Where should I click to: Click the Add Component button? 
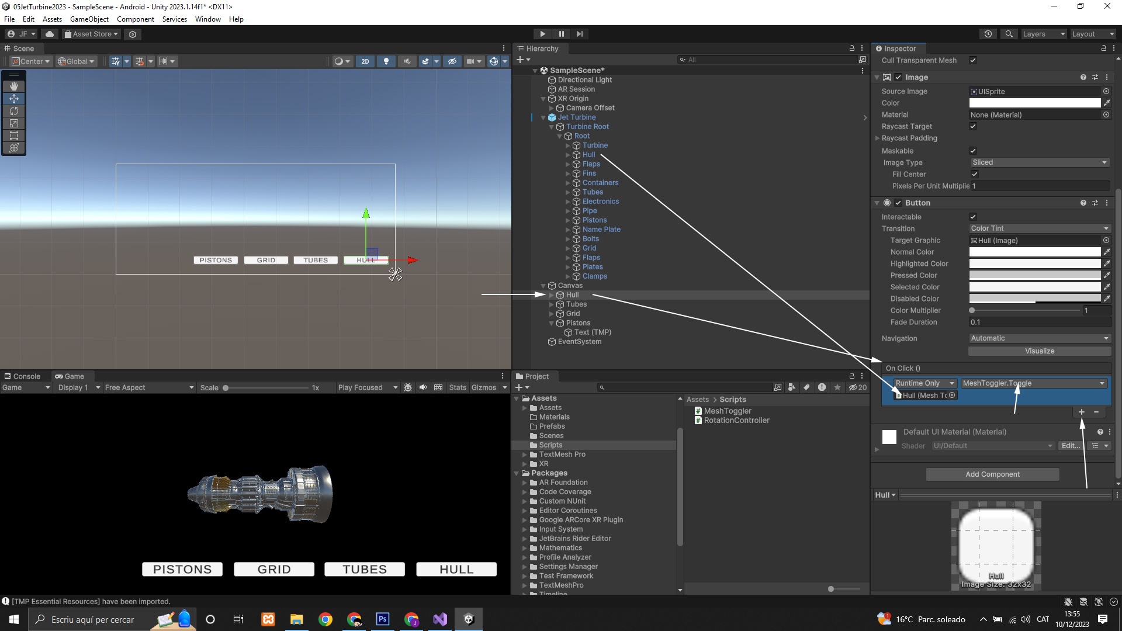tap(992, 474)
